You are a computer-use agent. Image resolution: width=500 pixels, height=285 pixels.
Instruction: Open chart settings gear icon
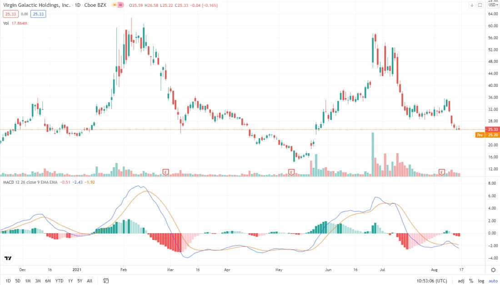tap(493, 270)
